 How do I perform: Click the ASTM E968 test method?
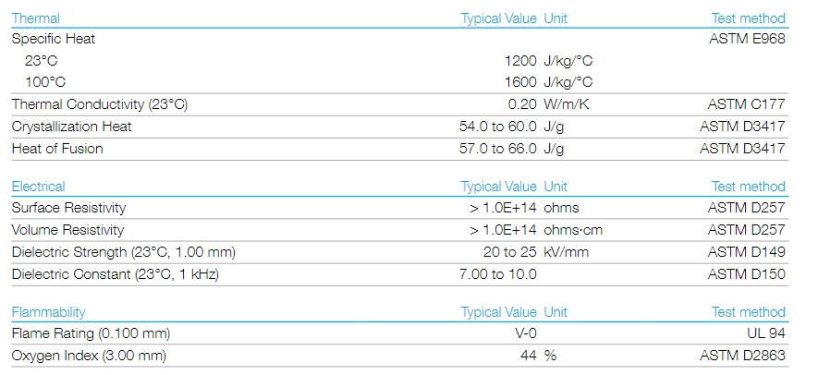click(x=747, y=39)
